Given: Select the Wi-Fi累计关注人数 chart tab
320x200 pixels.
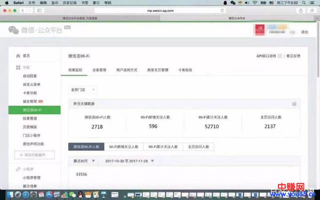Looking at the screenshot, I should click(x=163, y=147).
